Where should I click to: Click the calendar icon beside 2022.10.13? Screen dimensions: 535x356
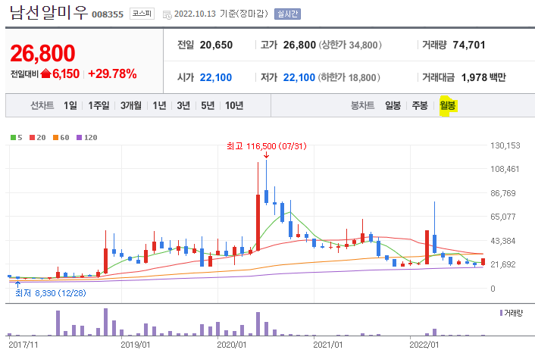tap(167, 14)
